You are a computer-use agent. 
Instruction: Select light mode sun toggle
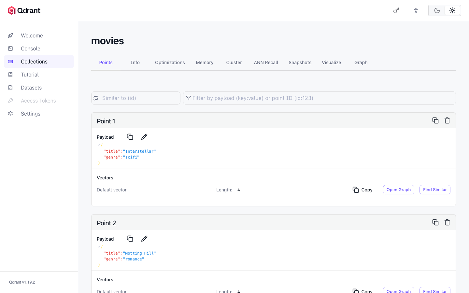(x=452, y=10)
